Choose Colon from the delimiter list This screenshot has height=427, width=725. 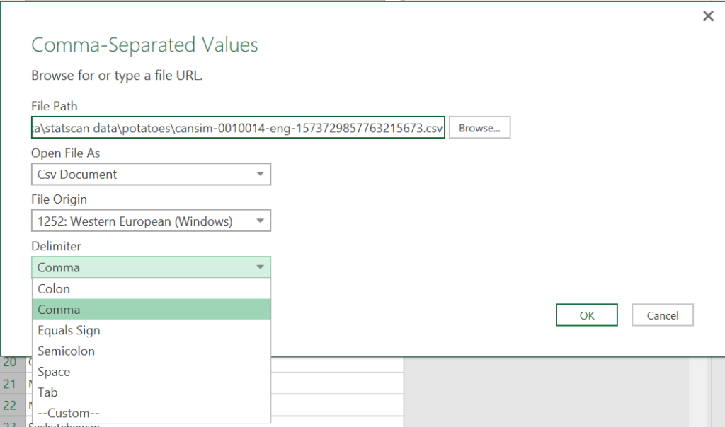(151, 288)
